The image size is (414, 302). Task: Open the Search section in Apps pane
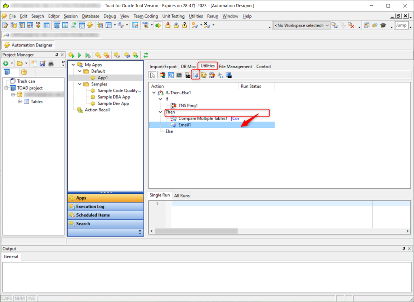pos(106,223)
